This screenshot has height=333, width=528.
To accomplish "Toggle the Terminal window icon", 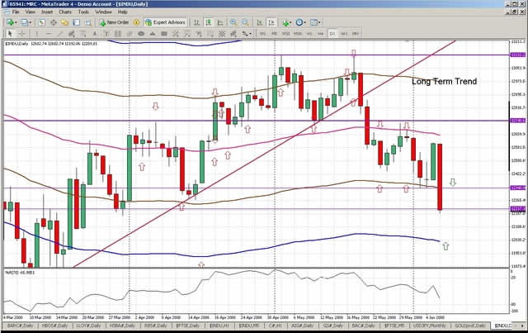I will (x=77, y=22).
